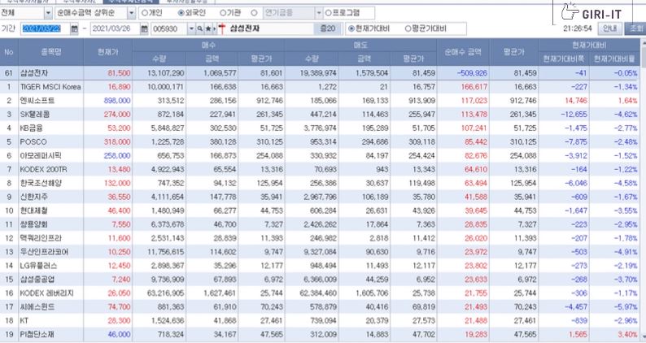Select the KODEX 200TR row
Screen dimensions: 646x343
[x=320, y=169]
